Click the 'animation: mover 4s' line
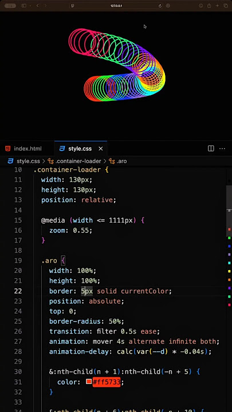The width and height of the screenshot is (232, 412). click(x=134, y=341)
